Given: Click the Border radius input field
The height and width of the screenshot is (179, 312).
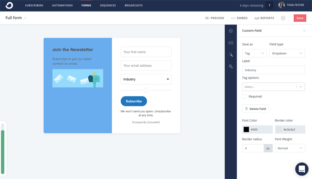Looking at the screenshot, I should pyautogui.click(x=253, y=148).
